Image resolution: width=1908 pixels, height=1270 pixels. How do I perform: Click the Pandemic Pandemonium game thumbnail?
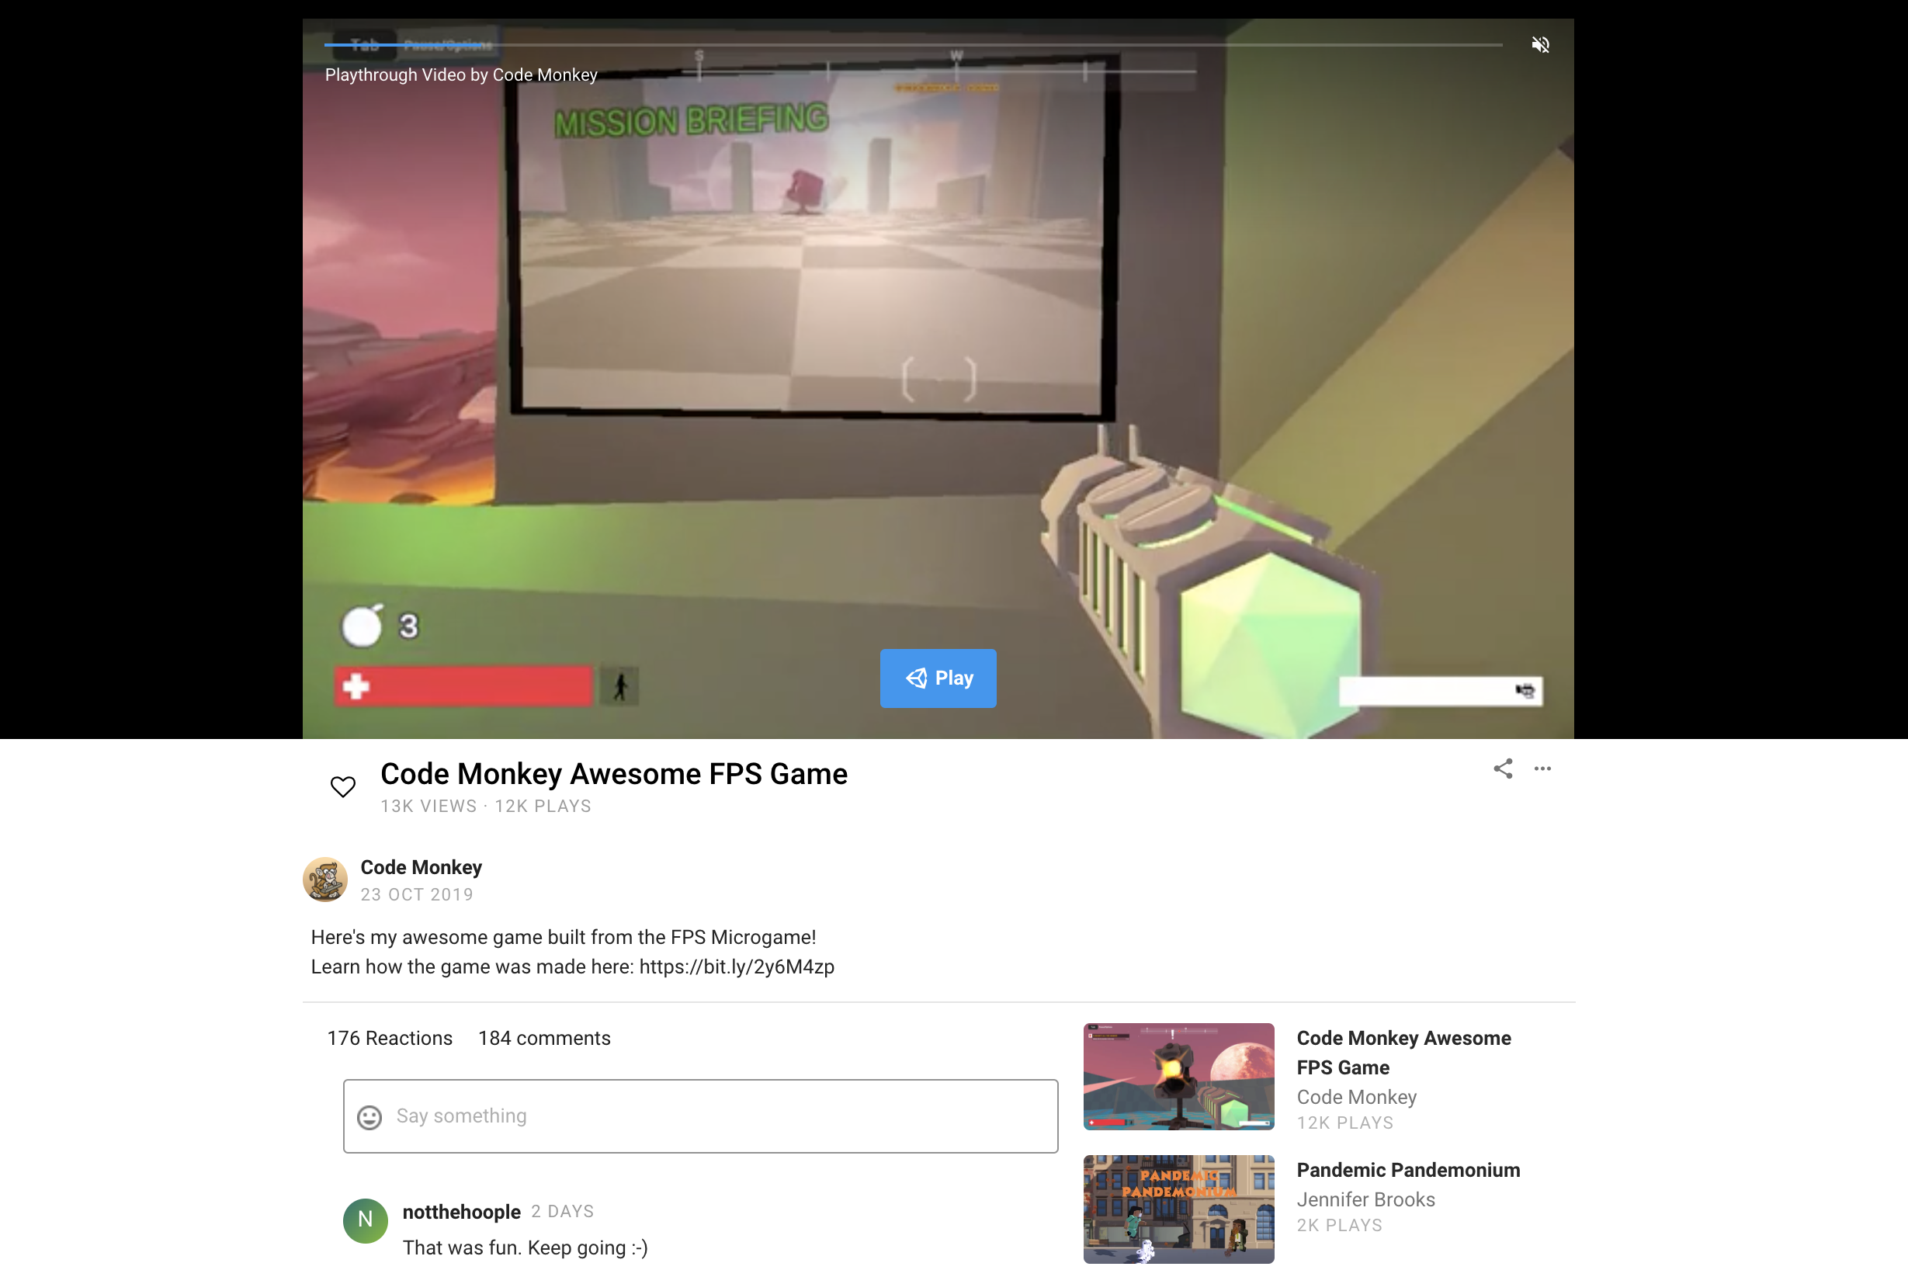click(1181, 1208)
